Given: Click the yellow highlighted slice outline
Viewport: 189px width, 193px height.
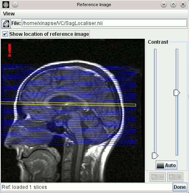Looking at the screenshot, I should coord(68,104).
